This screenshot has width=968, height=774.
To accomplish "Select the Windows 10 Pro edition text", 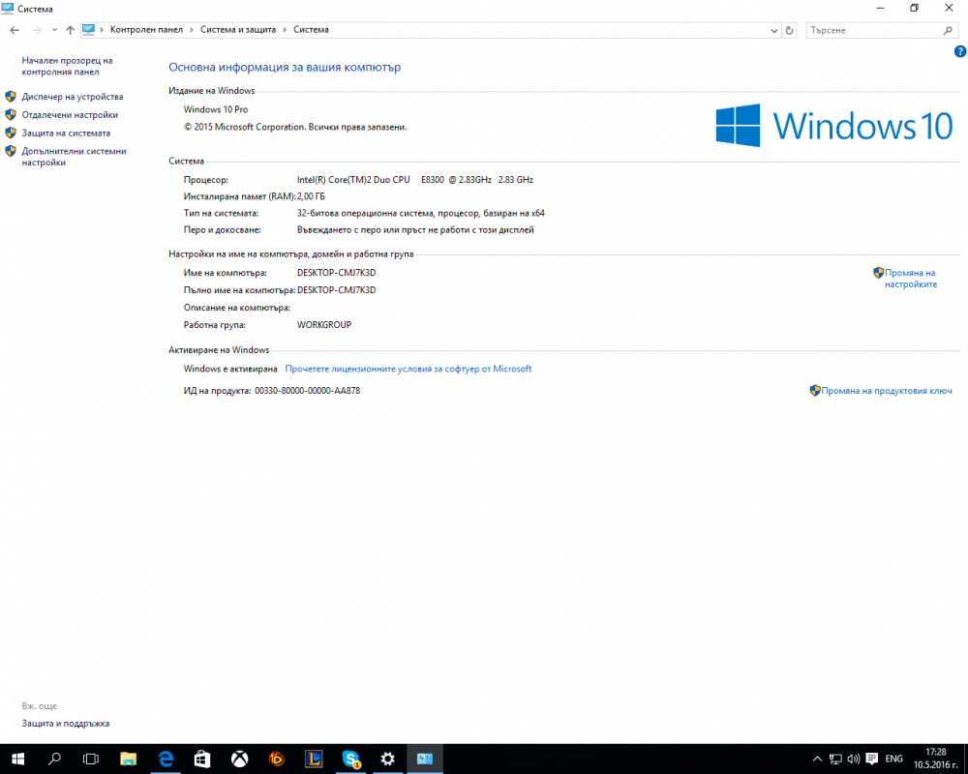I will [216, 109].
